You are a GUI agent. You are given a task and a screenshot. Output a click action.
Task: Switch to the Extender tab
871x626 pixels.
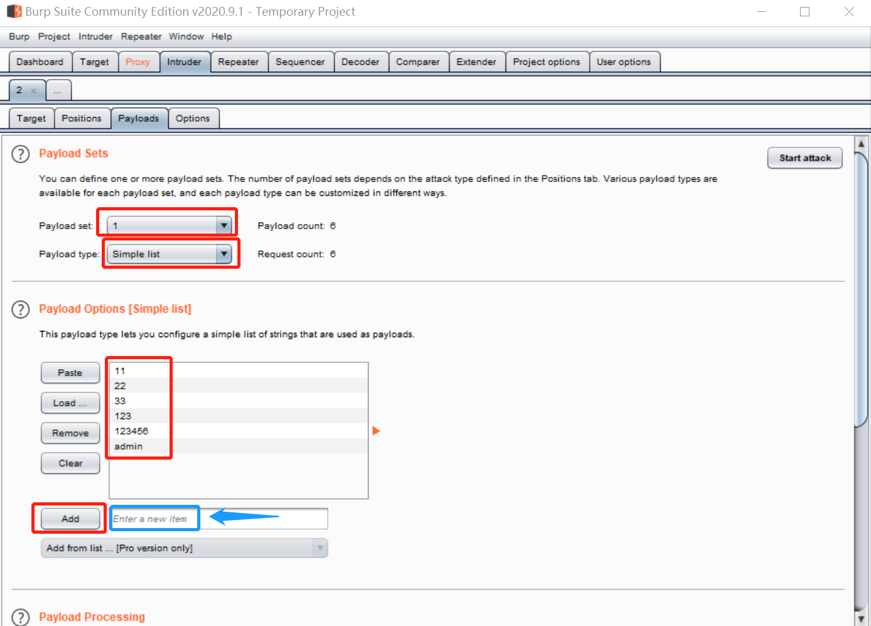(477, 62)
